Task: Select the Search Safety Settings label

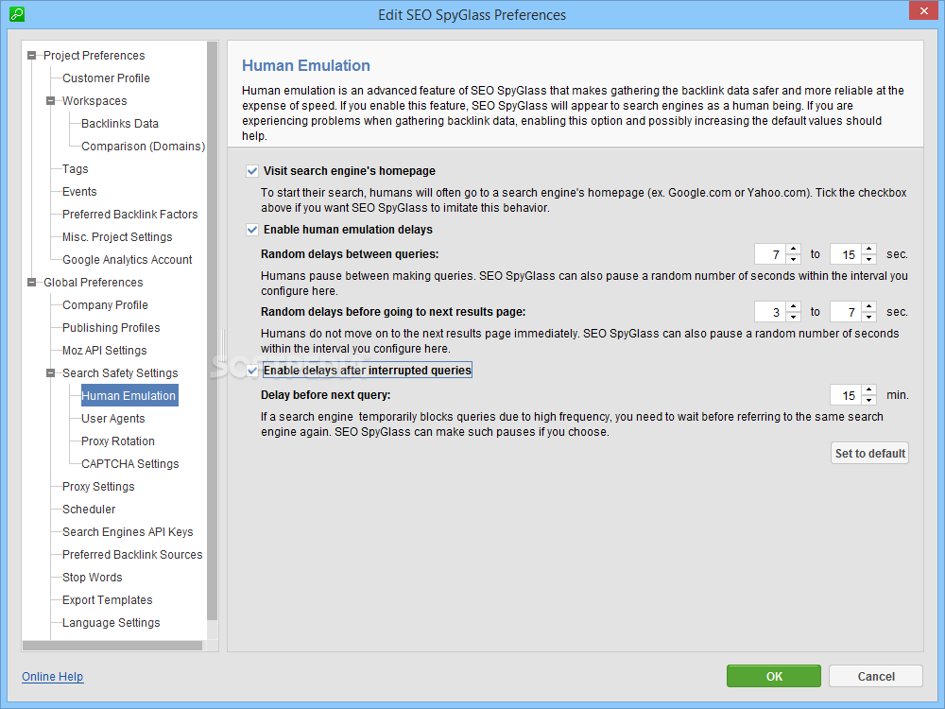Action: coord(121,373)
